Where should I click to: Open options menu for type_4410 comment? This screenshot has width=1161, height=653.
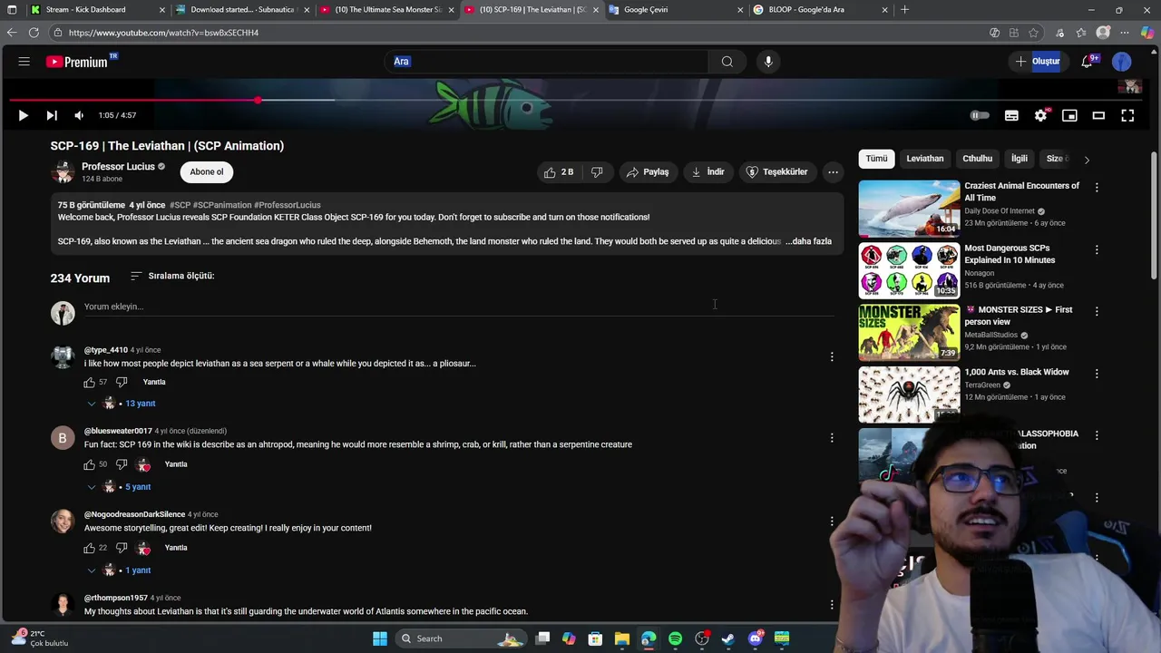click(832, 356)
